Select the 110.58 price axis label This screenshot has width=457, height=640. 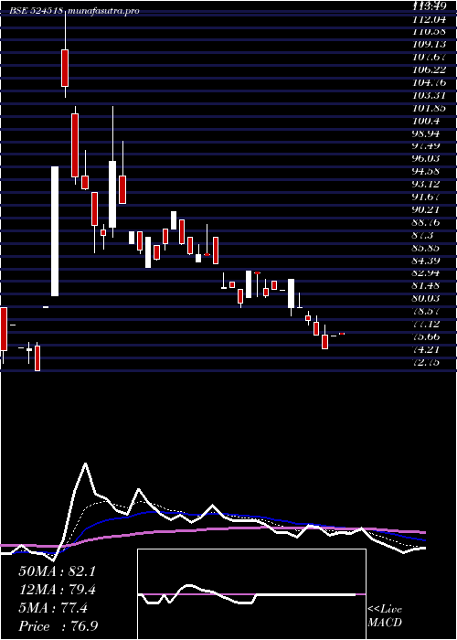pyautogui.click(x=430, y=31)
